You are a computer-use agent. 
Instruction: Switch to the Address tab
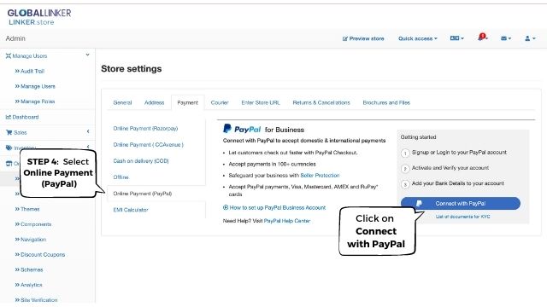point(154,102)
